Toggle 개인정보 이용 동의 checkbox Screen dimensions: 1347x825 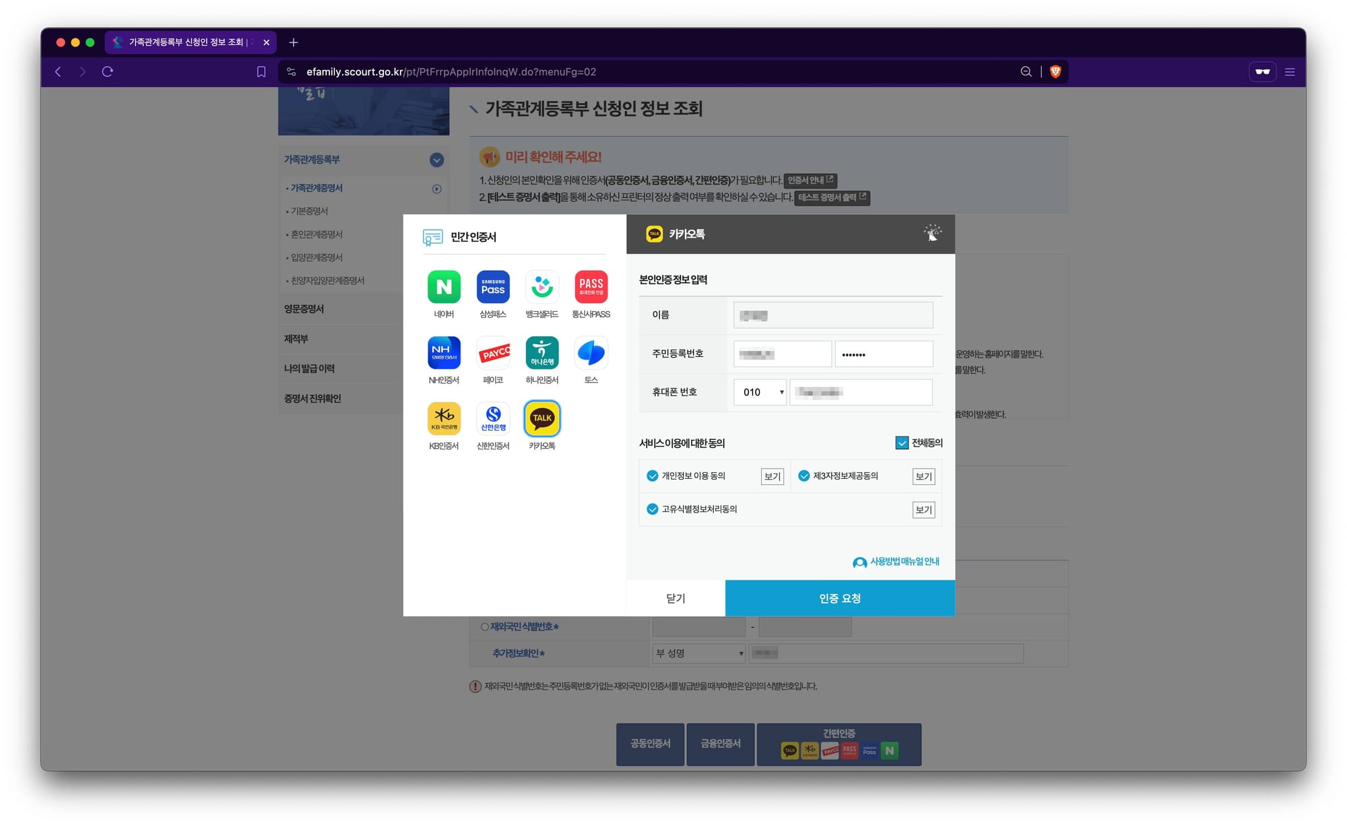(x=652, y=475)
